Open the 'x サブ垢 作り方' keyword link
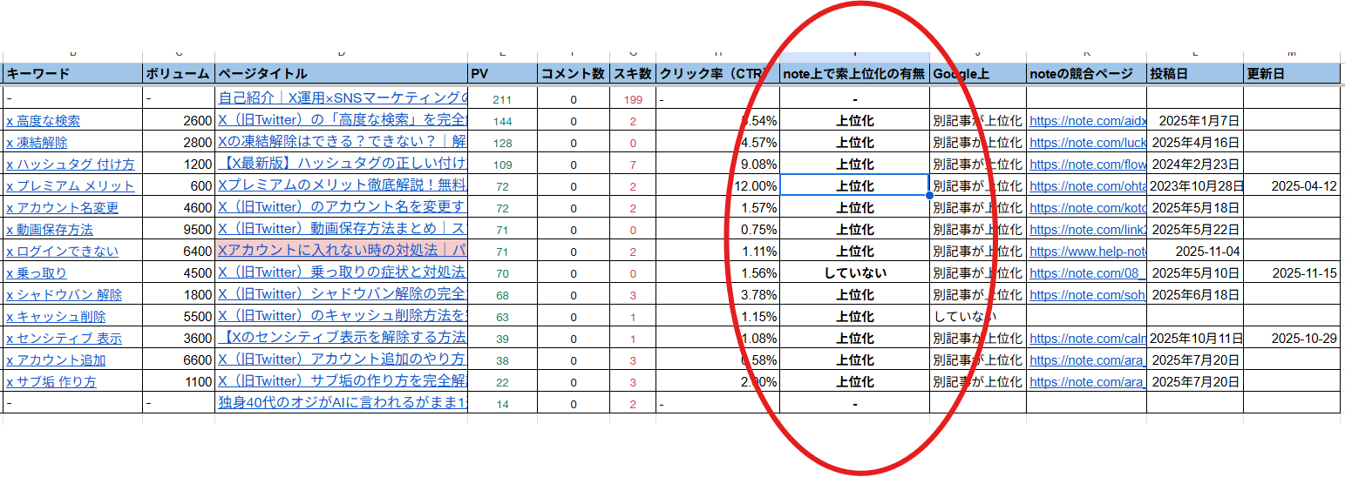Viewport: 1345px width, 477px height. (51, 382)
